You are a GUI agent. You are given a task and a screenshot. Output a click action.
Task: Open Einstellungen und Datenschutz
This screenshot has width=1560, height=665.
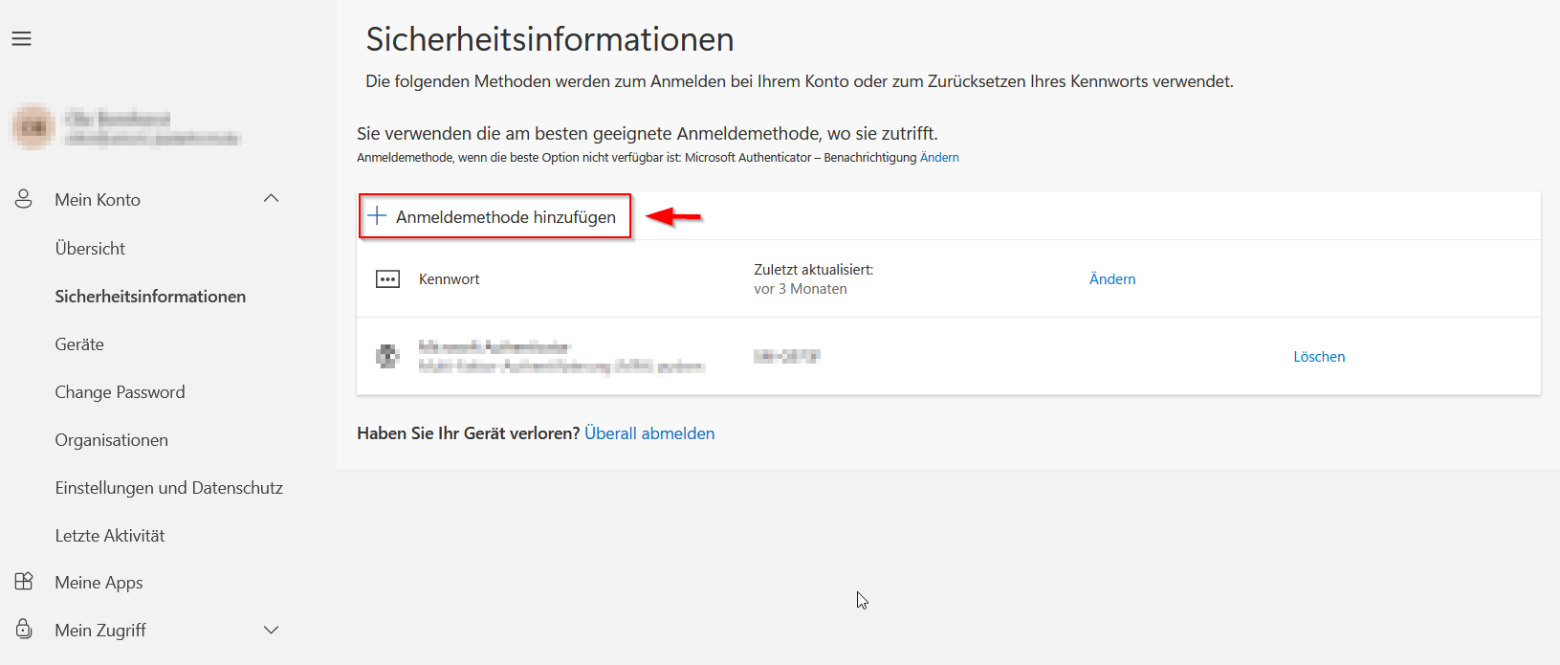coord(168,488)
